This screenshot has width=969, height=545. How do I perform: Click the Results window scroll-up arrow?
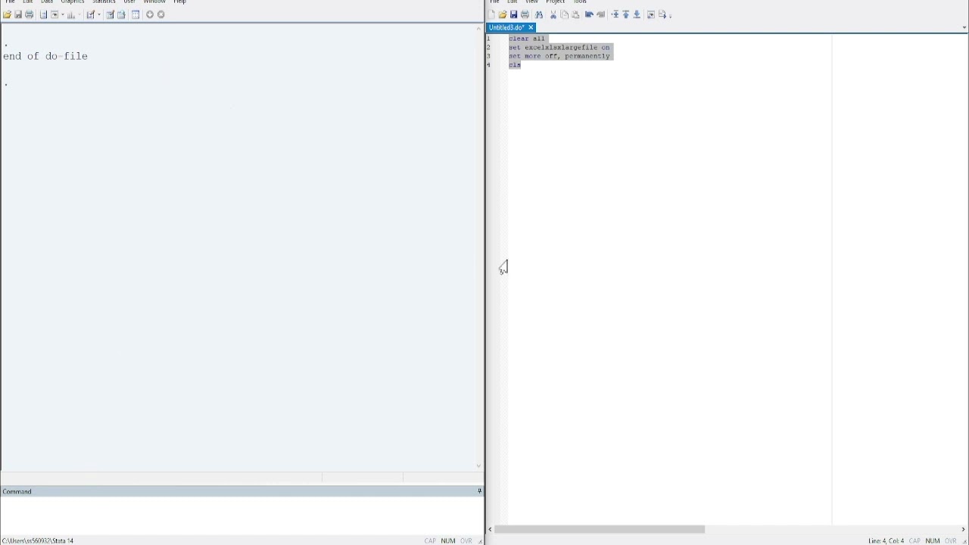[x=478, y=28]
